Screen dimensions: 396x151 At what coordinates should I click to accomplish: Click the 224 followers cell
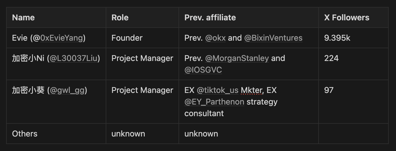[x=331, y=58]
